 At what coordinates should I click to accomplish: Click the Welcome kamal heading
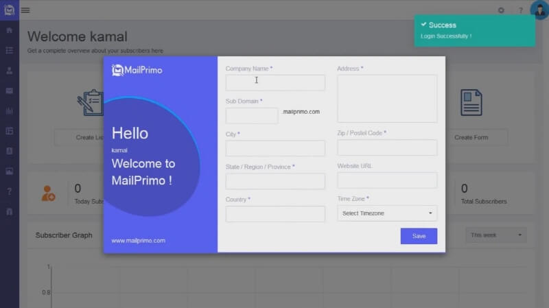78,36
